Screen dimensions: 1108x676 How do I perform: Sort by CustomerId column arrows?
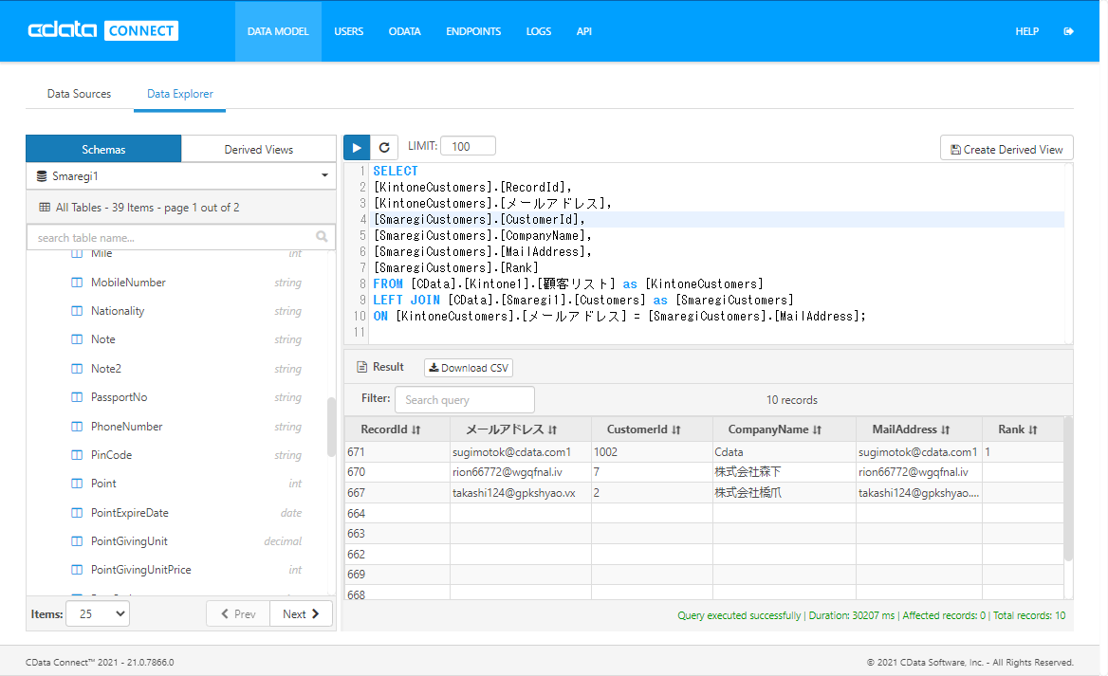tap(676, 429)
